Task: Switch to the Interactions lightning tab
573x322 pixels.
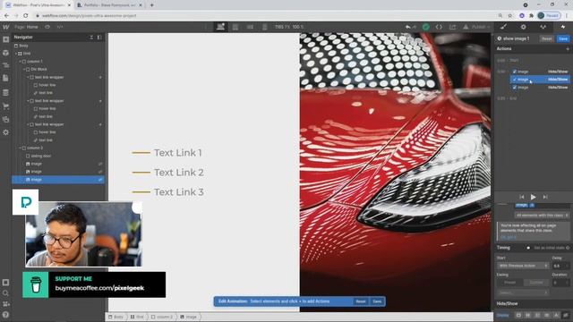Action: (563, 27)
